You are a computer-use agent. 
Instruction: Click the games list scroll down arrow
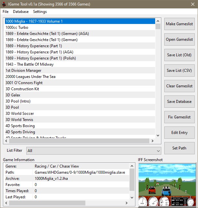click(158, 136)
